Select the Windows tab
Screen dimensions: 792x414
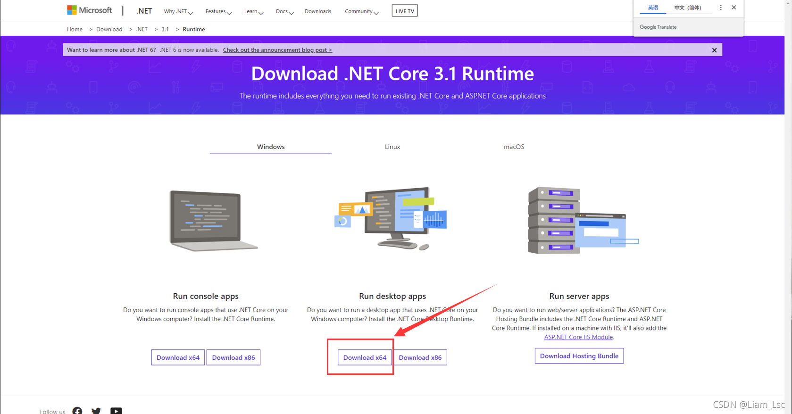click(271, 147)
